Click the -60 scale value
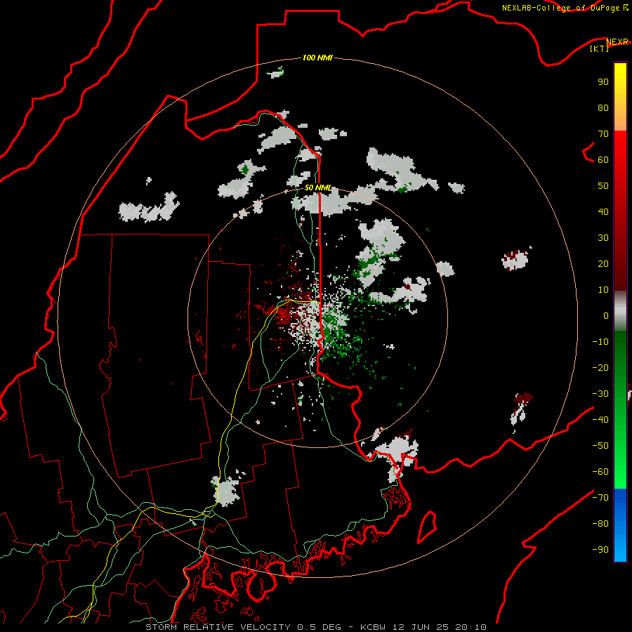 click(600, 472)
